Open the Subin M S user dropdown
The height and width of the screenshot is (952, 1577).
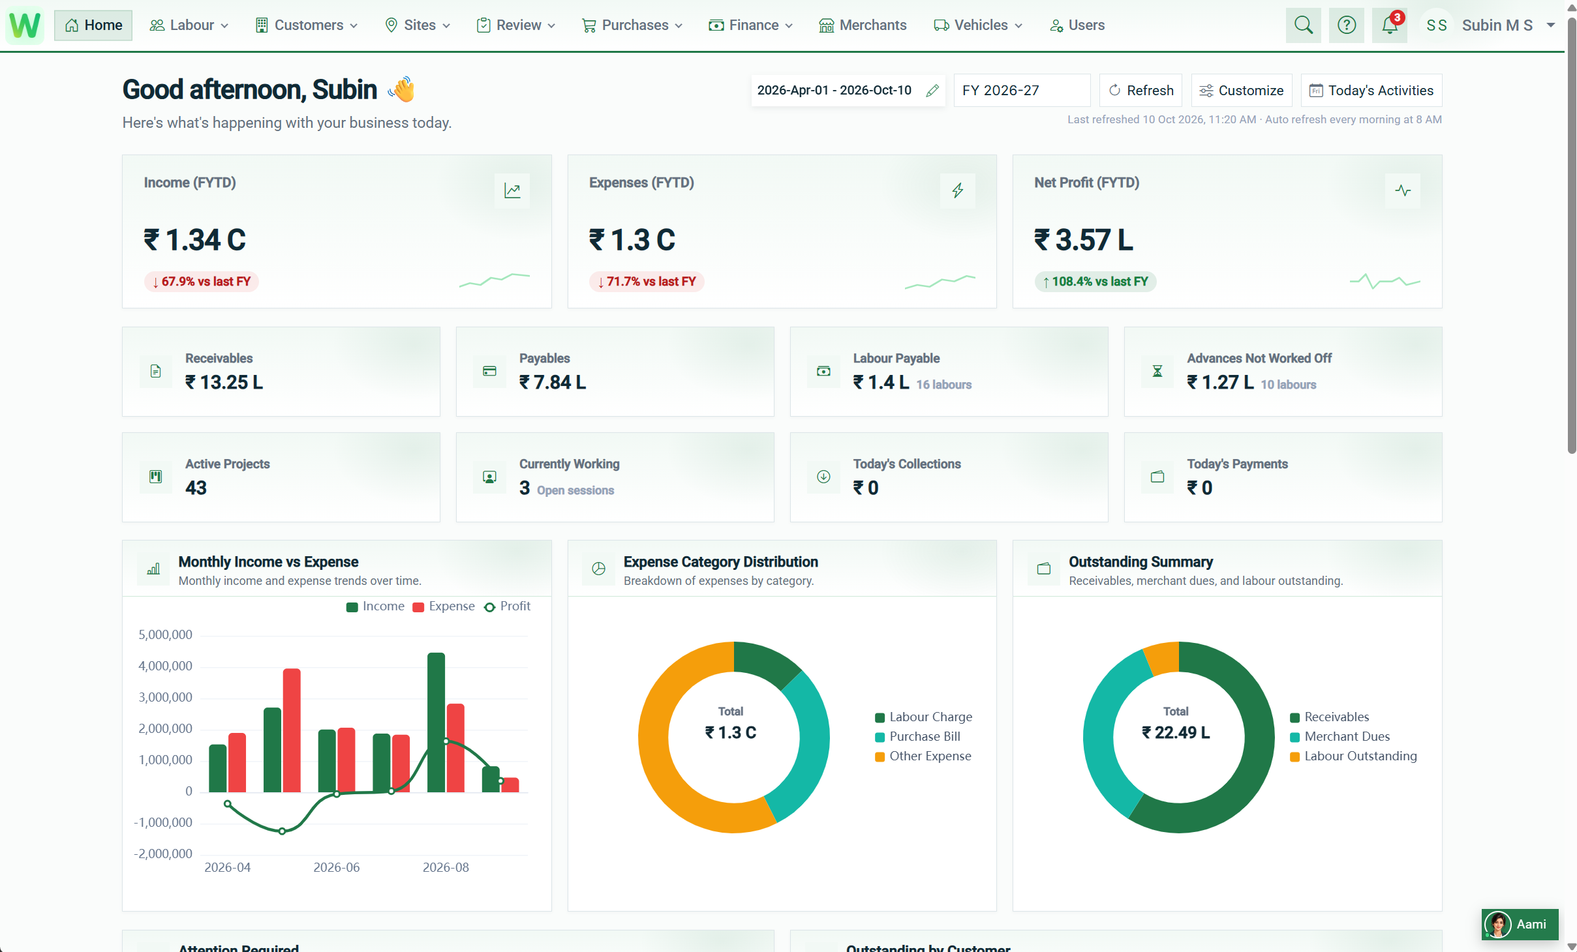1490,25
